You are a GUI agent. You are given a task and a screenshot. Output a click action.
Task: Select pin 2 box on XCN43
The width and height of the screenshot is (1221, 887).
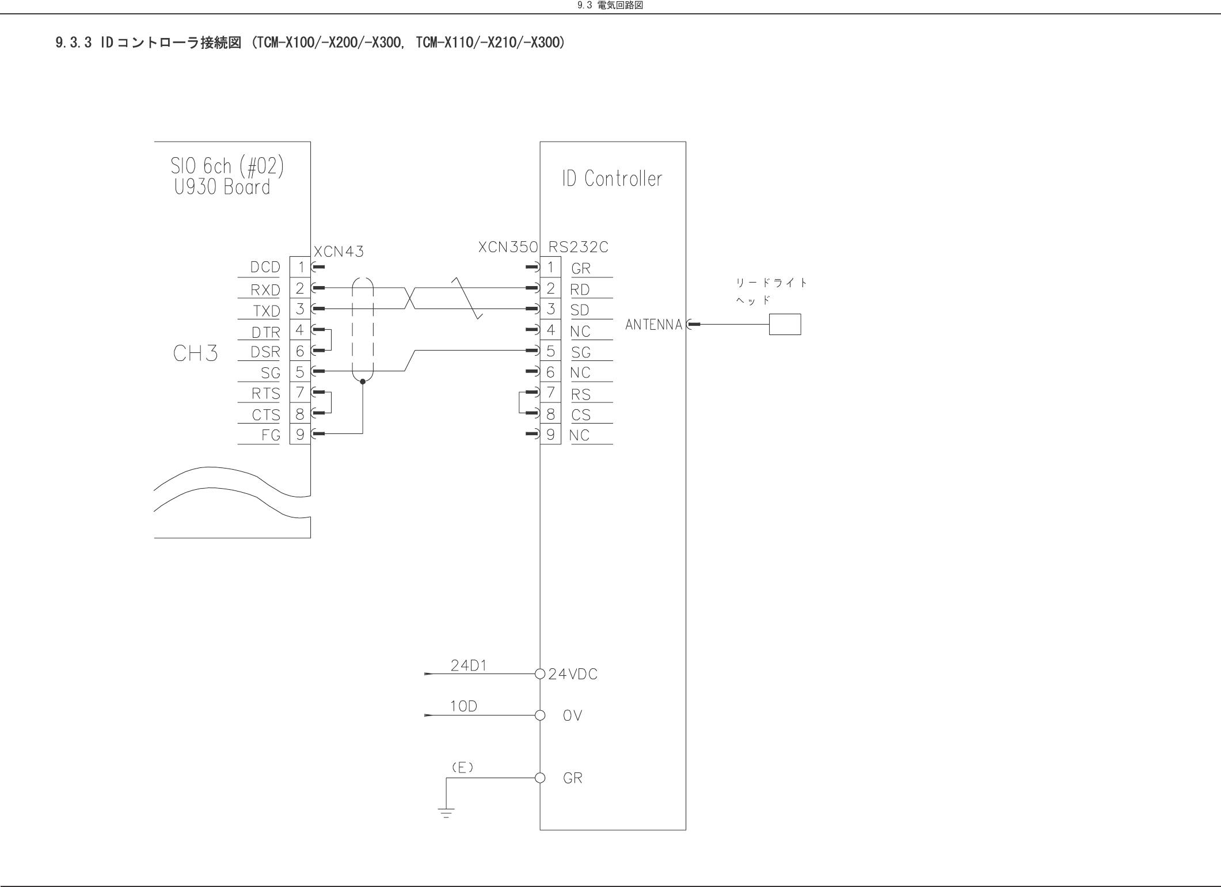(300, 288)
